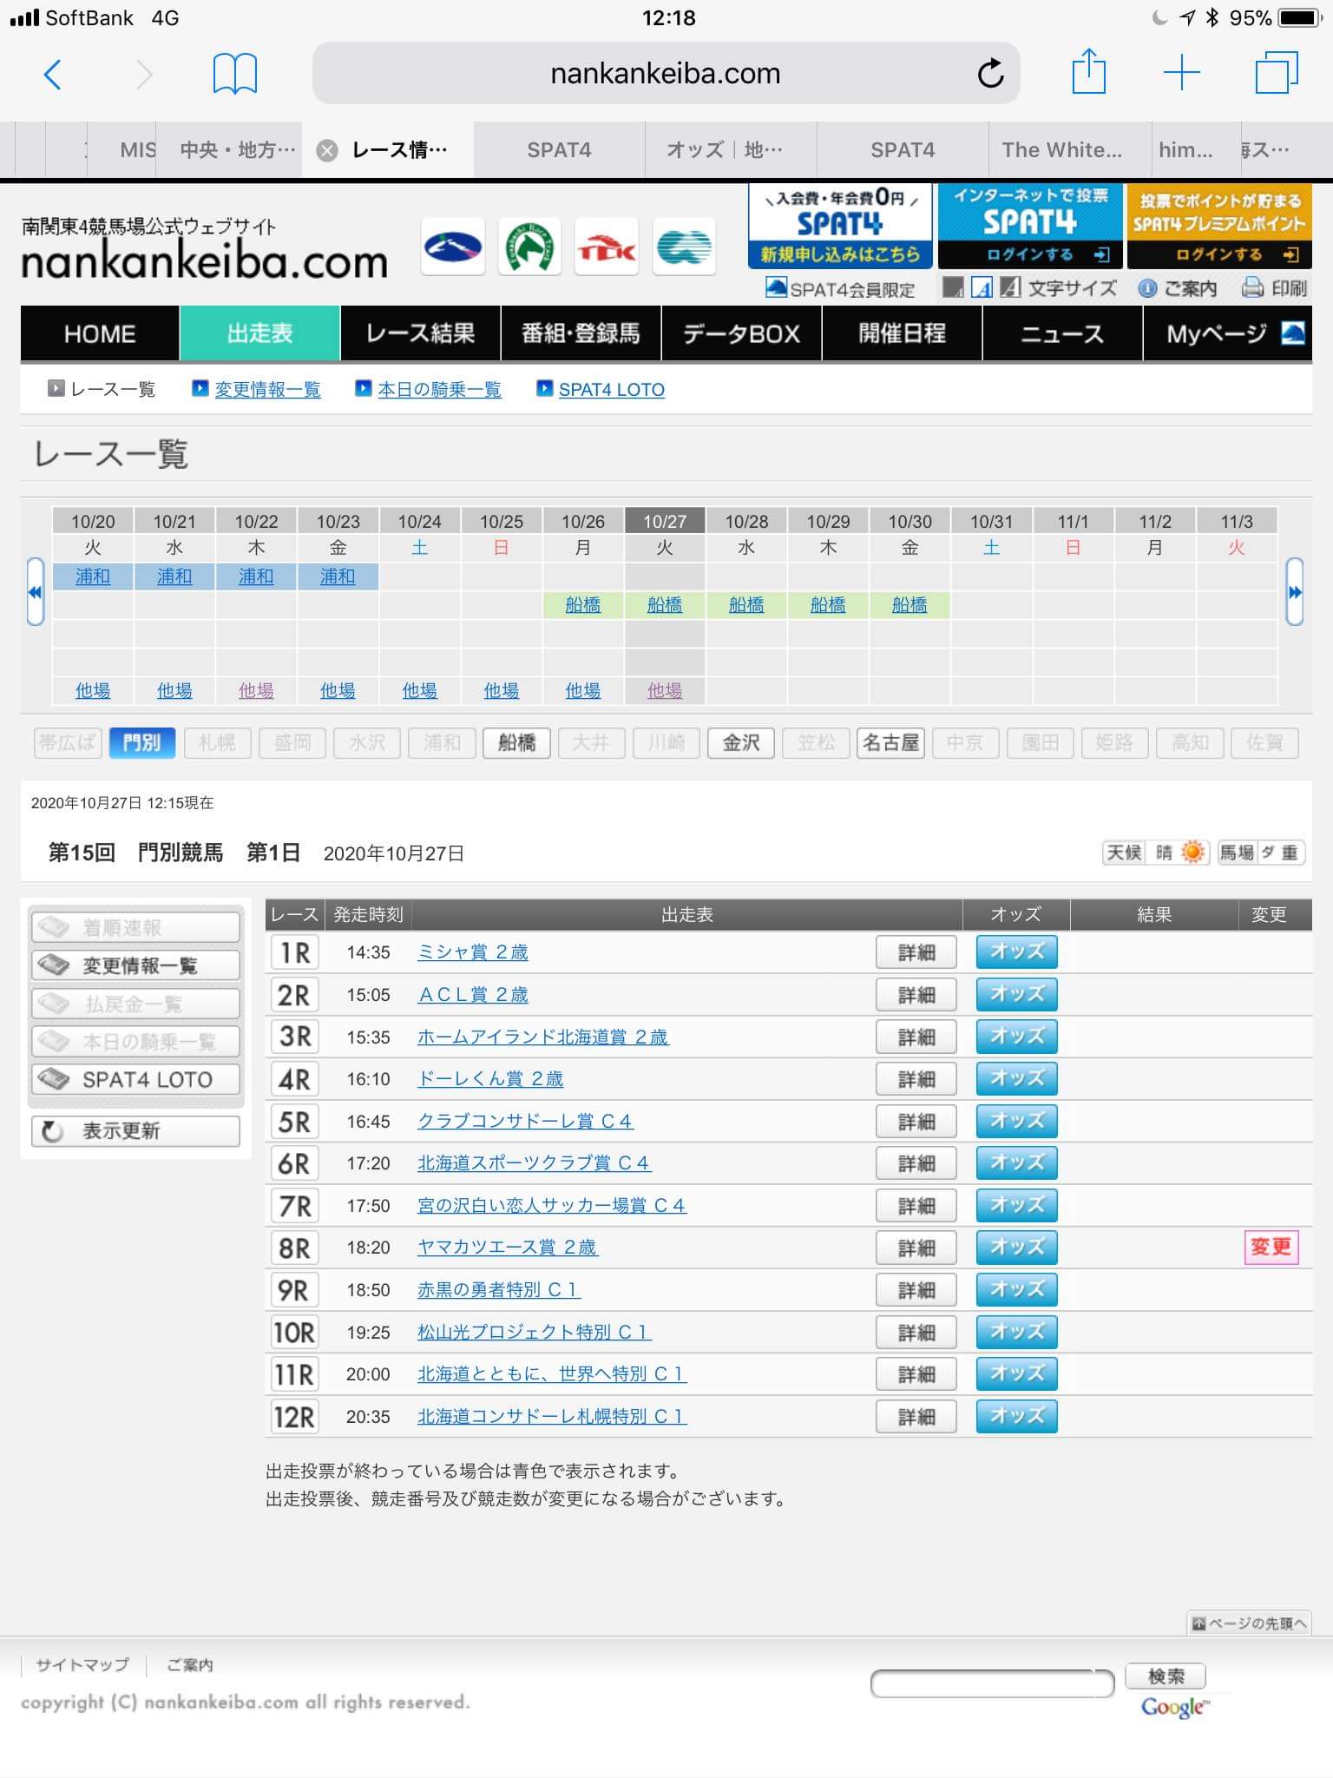Open the ヤマカツエース賞 2歳 race link
This screenshot has width=1333, height=1778.
click(507, 1248)
